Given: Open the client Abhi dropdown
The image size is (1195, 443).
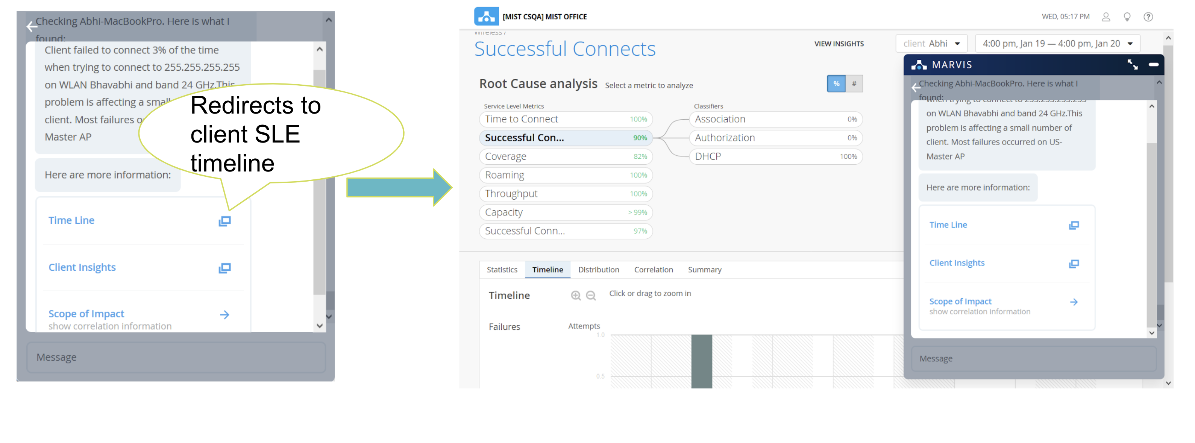Looking at the screenshot, I should (931, 44).
